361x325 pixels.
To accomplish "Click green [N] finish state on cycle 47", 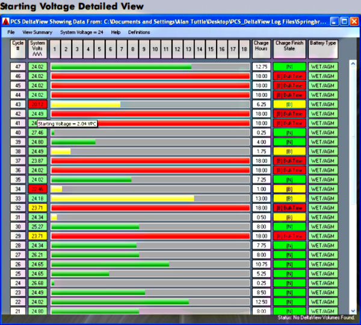I will pyautogui.click(x=289, y=67).
